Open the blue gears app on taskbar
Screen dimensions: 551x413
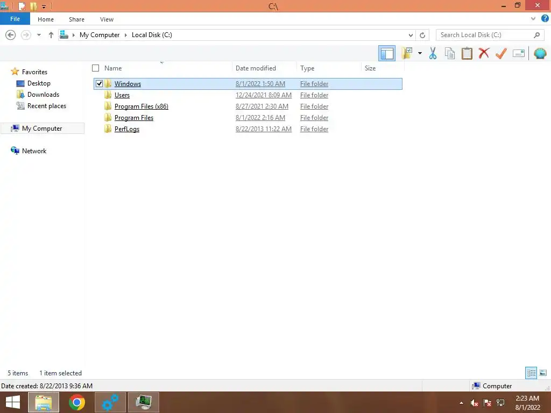pyautogui.click(x=110, y=402)
